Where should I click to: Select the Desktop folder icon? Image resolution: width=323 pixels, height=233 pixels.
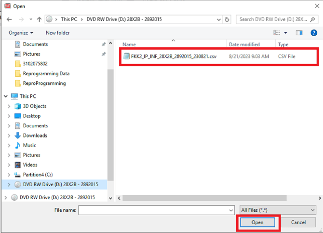18,116
